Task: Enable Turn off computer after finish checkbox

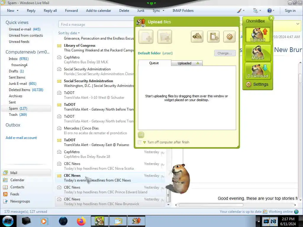Action: [140, 142]
